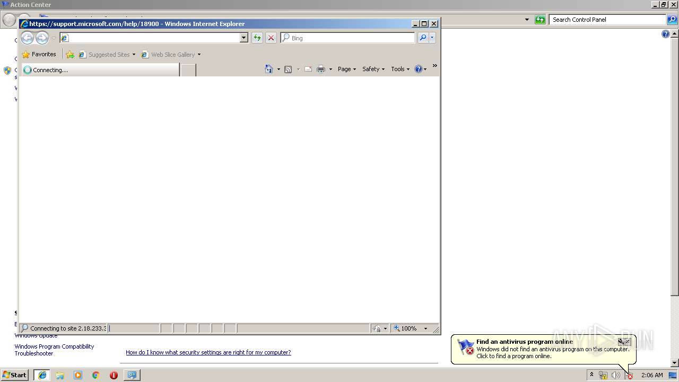Click the Bing search magnifier button

(x=423, y=38)
